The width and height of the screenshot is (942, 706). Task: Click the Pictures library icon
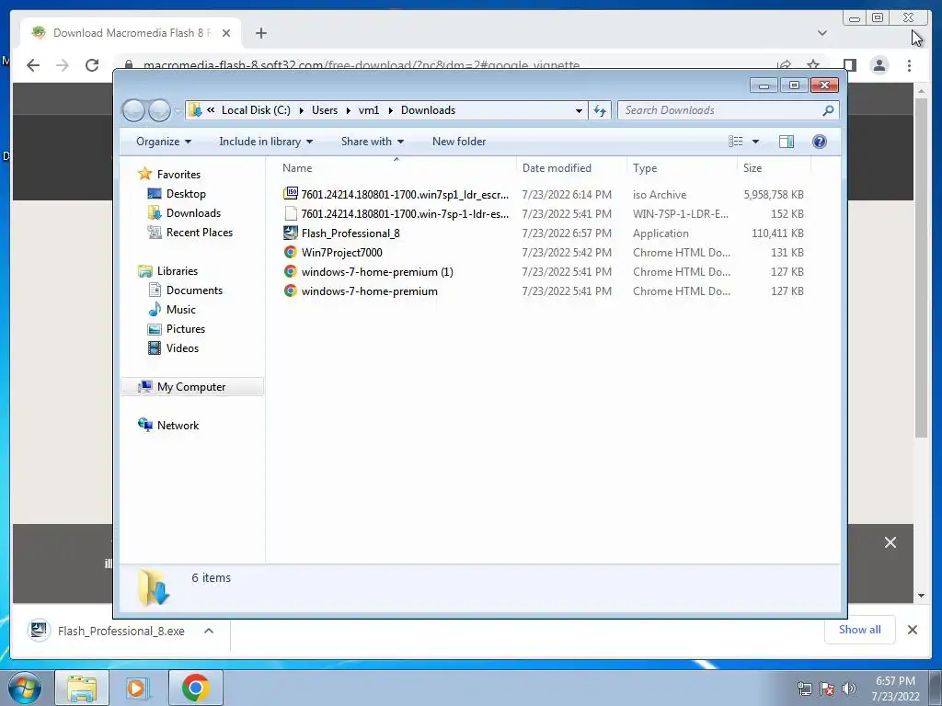click(x=155, y=329)
